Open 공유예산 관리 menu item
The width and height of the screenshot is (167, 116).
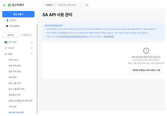point(14,95)
